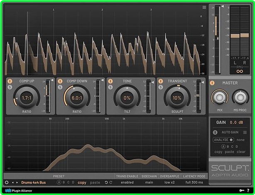Open the LATENCY MODE 'full 300 ms' dropdown
255x195 pixels.
tap(194, 183)
